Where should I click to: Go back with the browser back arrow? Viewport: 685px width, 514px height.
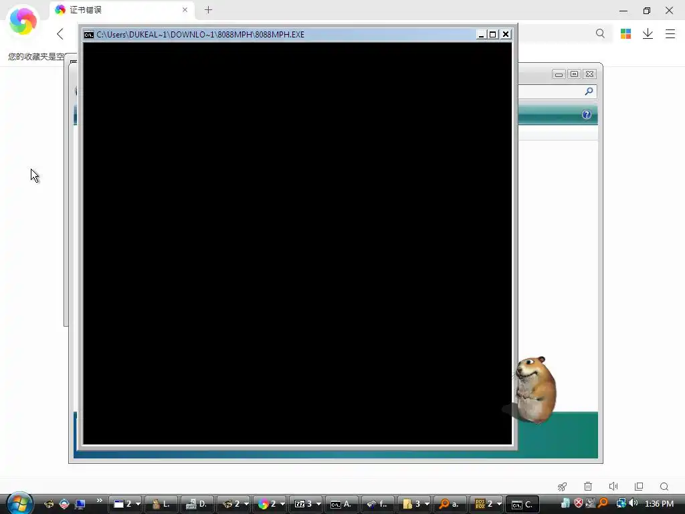pyautogui.click(x=60, y=33)
